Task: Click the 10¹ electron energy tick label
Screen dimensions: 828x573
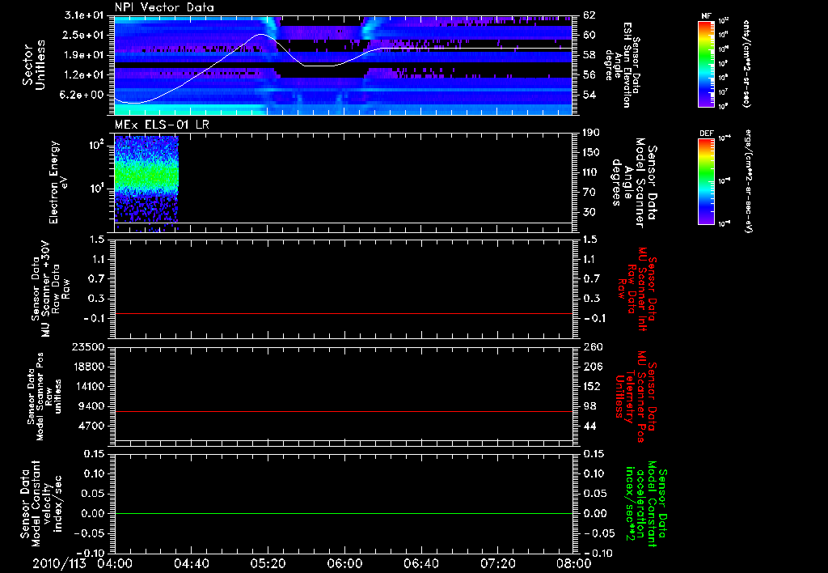Action: [95, 189]
